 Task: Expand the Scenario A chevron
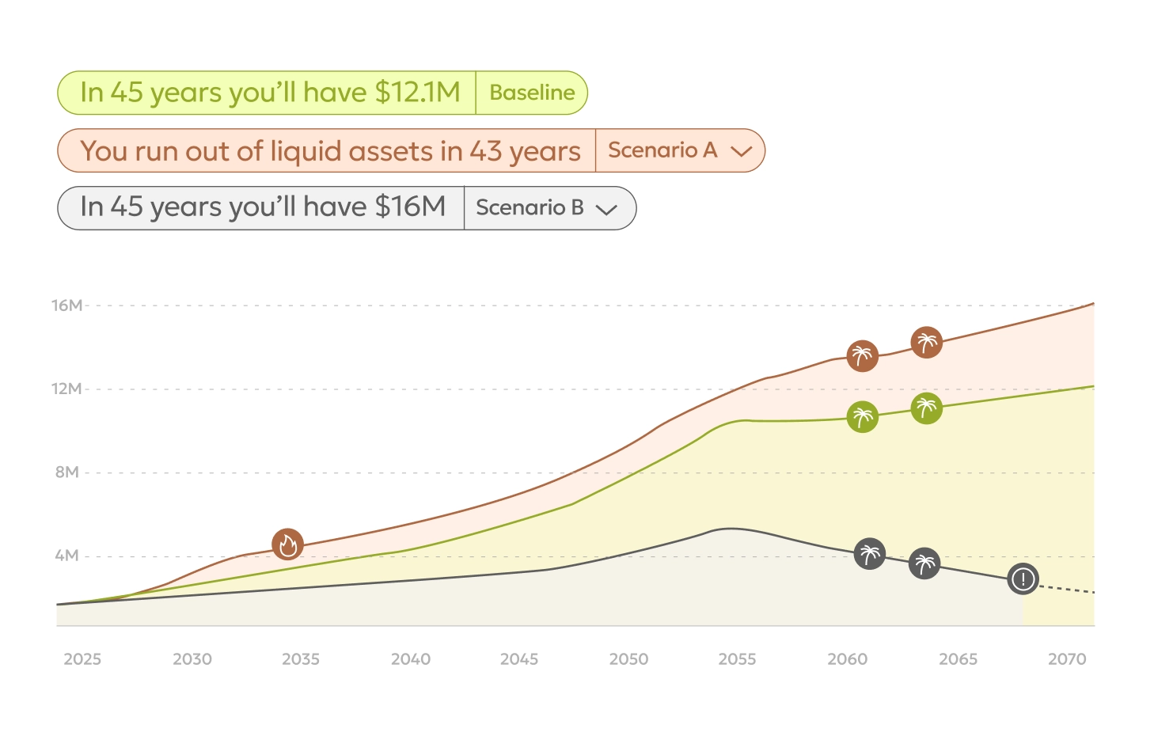pyautogui.click(x=741, y=150)
